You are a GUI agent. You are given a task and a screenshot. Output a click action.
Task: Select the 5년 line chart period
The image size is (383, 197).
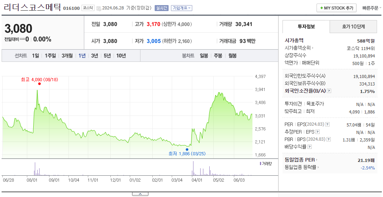[x=107, y=56]
